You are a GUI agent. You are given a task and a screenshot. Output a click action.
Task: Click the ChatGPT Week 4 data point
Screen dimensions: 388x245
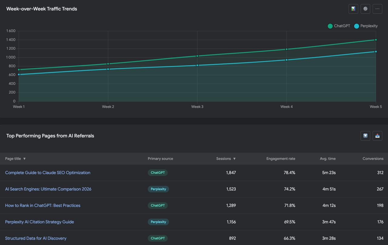[x=287, y=49]
